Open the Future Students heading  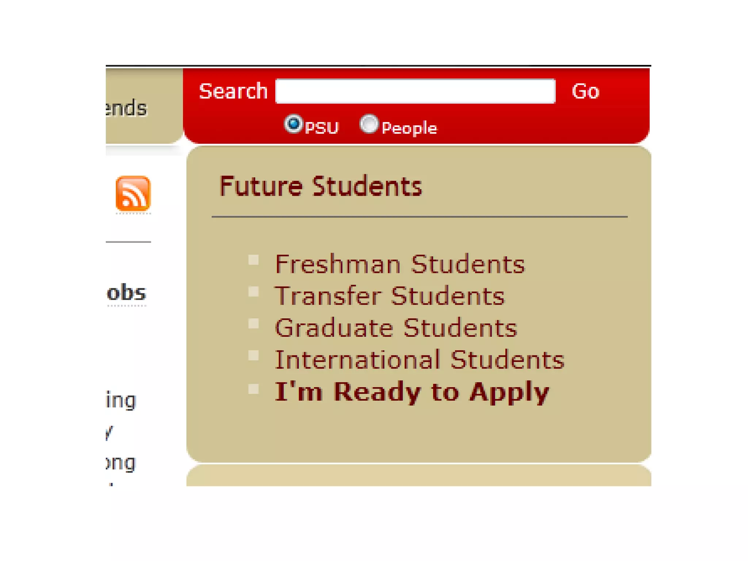click(x=320, y=186)
